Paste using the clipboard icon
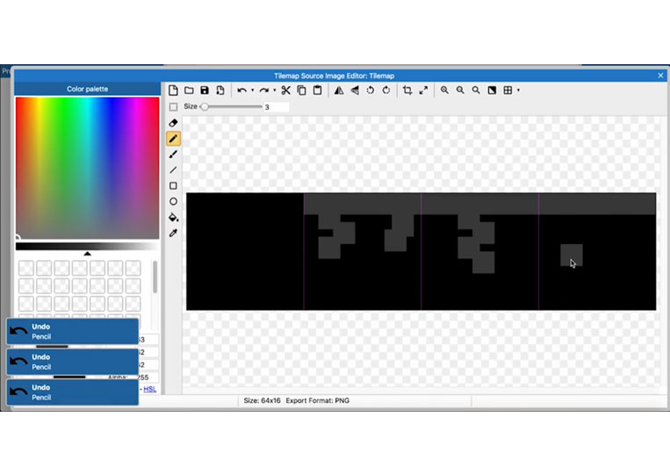670x475 pixels. click(318, 90)
